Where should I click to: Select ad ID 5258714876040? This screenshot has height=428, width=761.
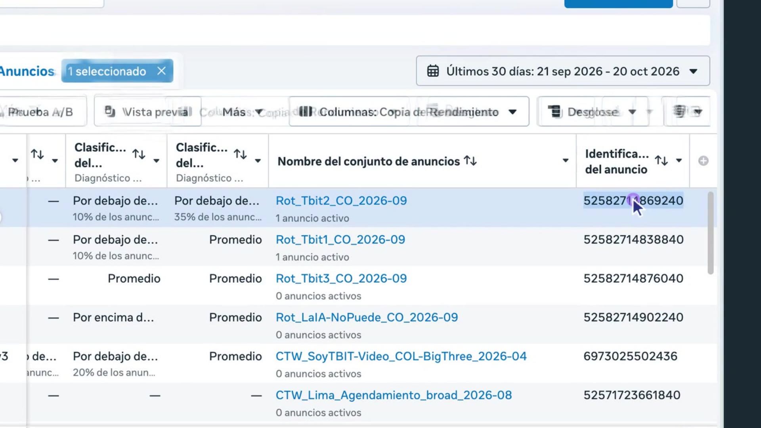point(633,278)
